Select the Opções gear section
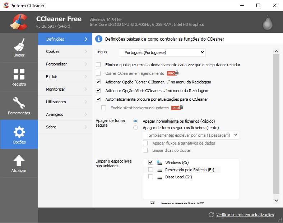This screenshot has height=223, width=283. point(19,135)
